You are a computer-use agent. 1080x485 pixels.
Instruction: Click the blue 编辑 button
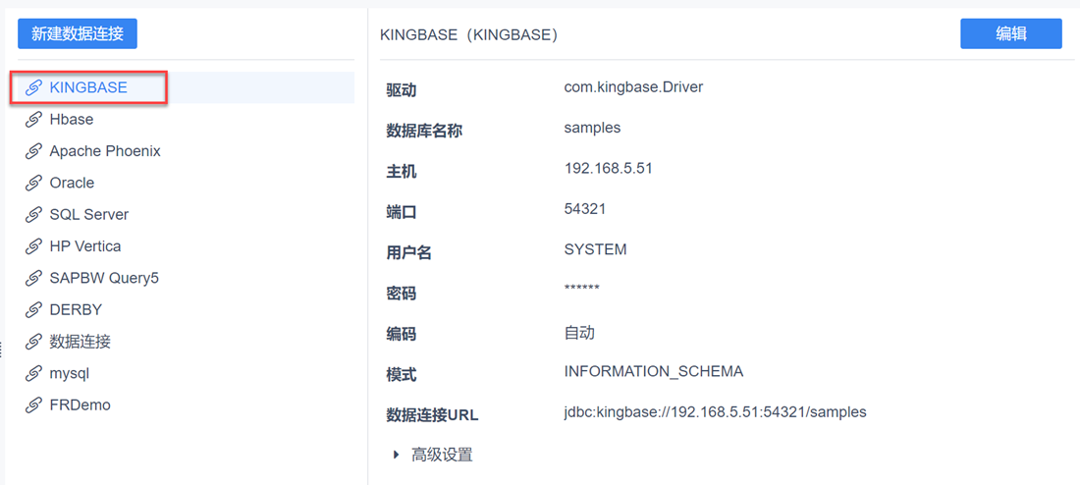[1010, 33]
